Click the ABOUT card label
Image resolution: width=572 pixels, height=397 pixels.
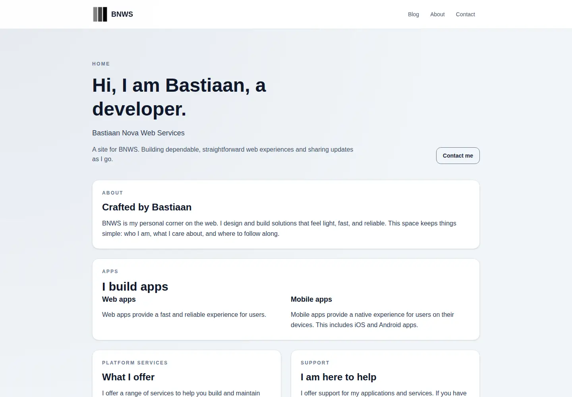112,193
